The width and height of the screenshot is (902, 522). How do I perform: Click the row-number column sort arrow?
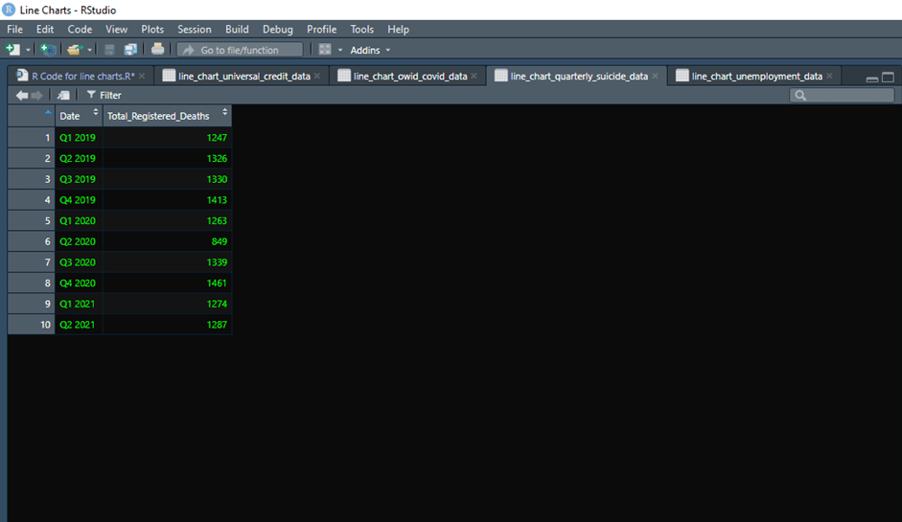(x=48, y=112)
